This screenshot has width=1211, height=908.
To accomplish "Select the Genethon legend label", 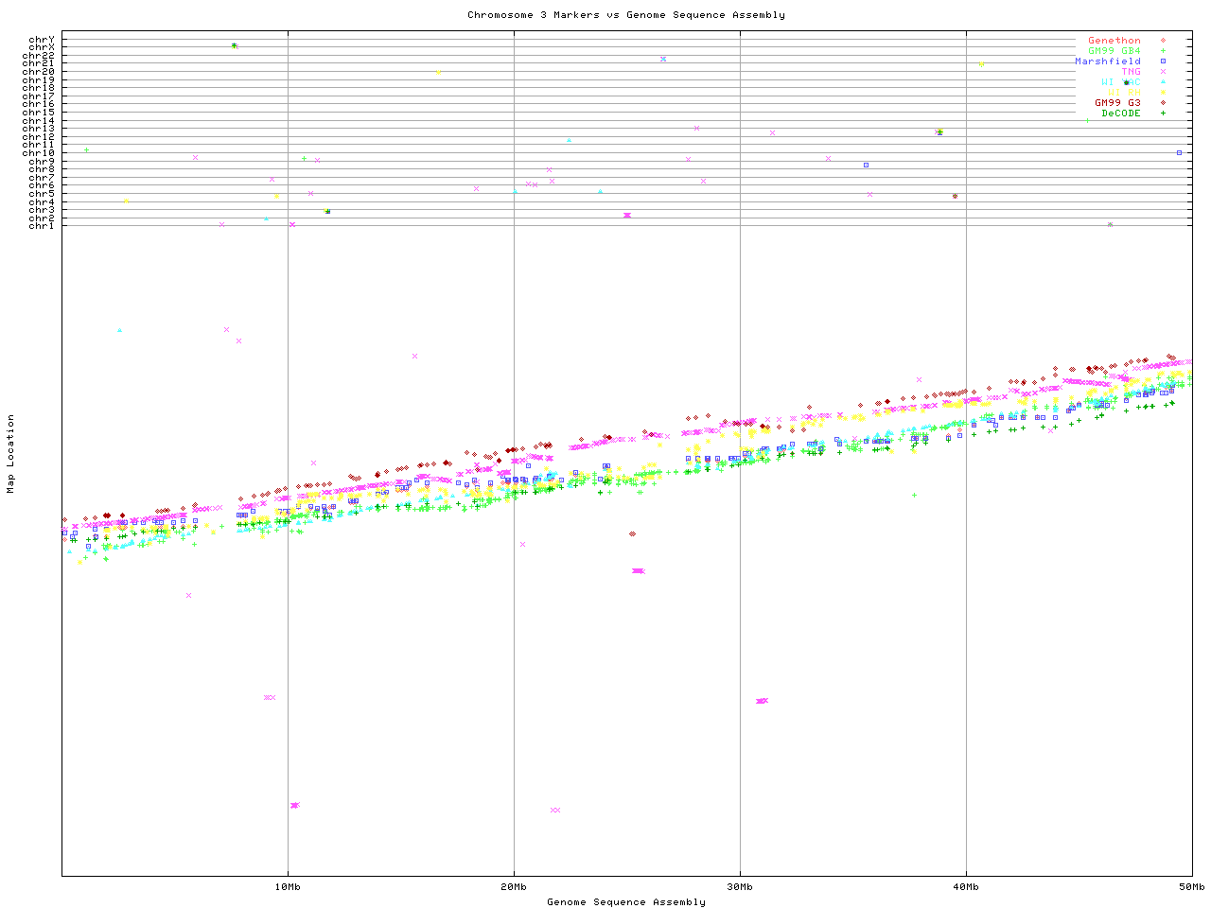I will 1114,41.
